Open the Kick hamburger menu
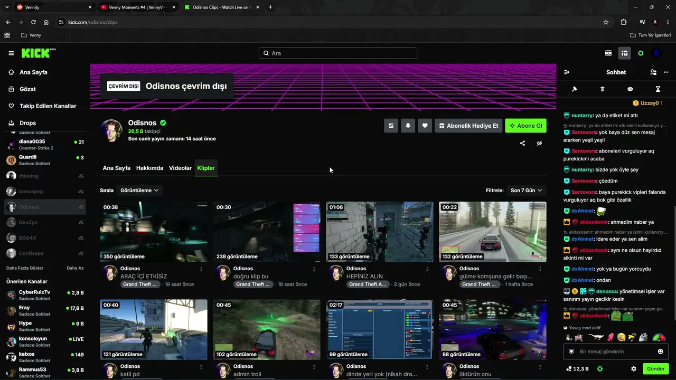The width and height of the screenshot is (676, 380). (x=11, y=53)
